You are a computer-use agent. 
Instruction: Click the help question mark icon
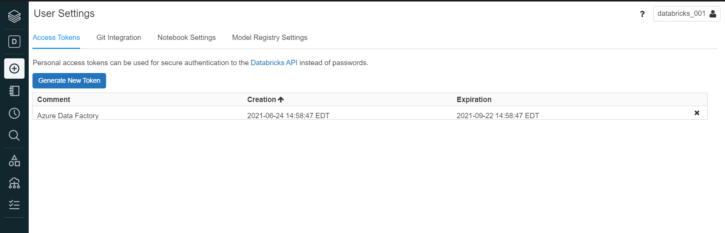(642, 14)
